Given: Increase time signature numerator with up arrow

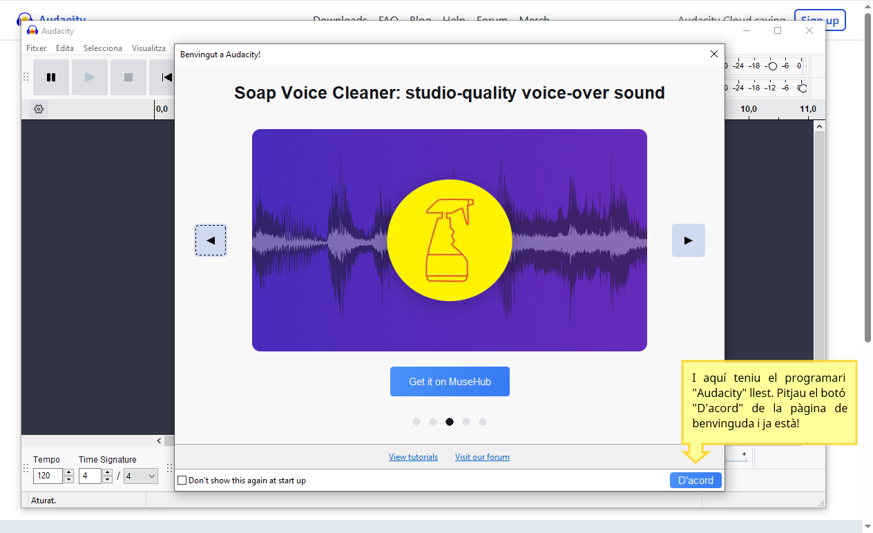Looking at the screenshot, I should click(107, 472).
